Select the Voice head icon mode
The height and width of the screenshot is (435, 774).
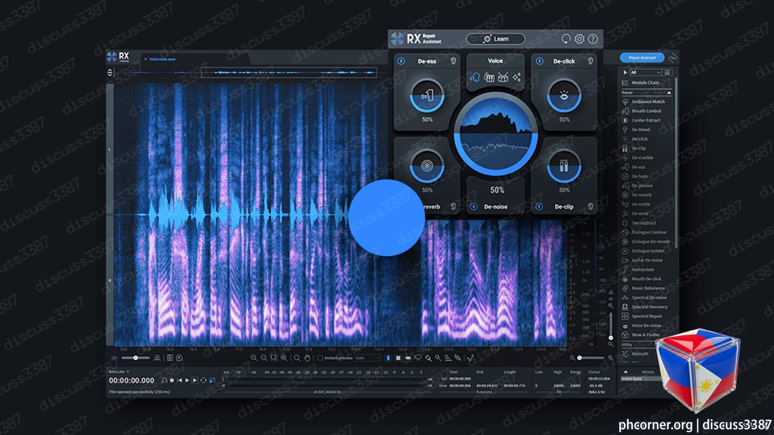[475, 78]
